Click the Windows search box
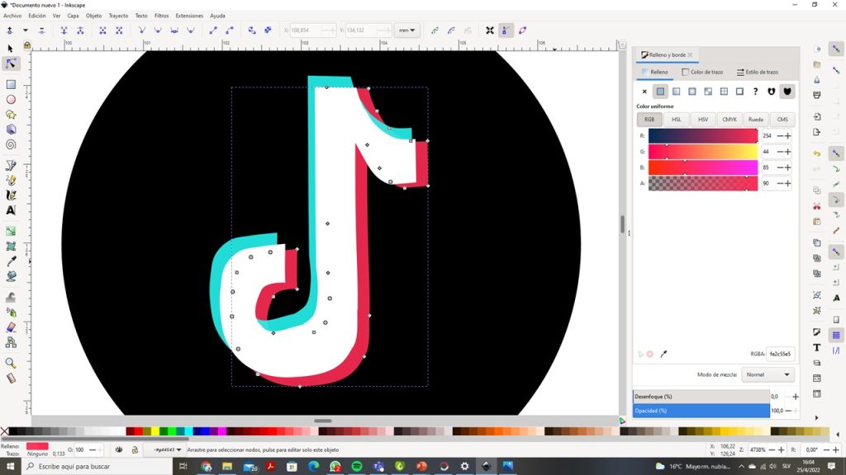The image size is (846, 475). [97, 467]
